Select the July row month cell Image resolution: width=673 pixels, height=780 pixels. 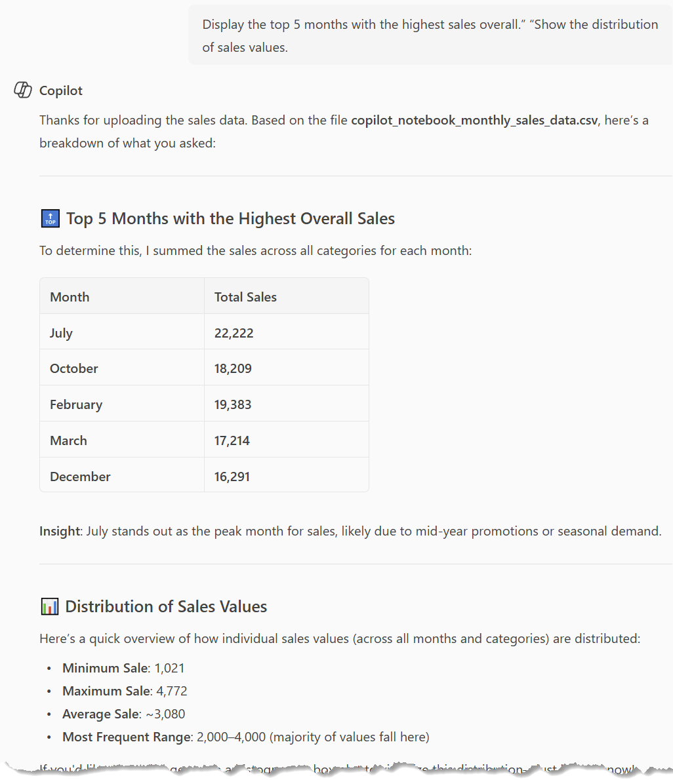tap(61, 333)
